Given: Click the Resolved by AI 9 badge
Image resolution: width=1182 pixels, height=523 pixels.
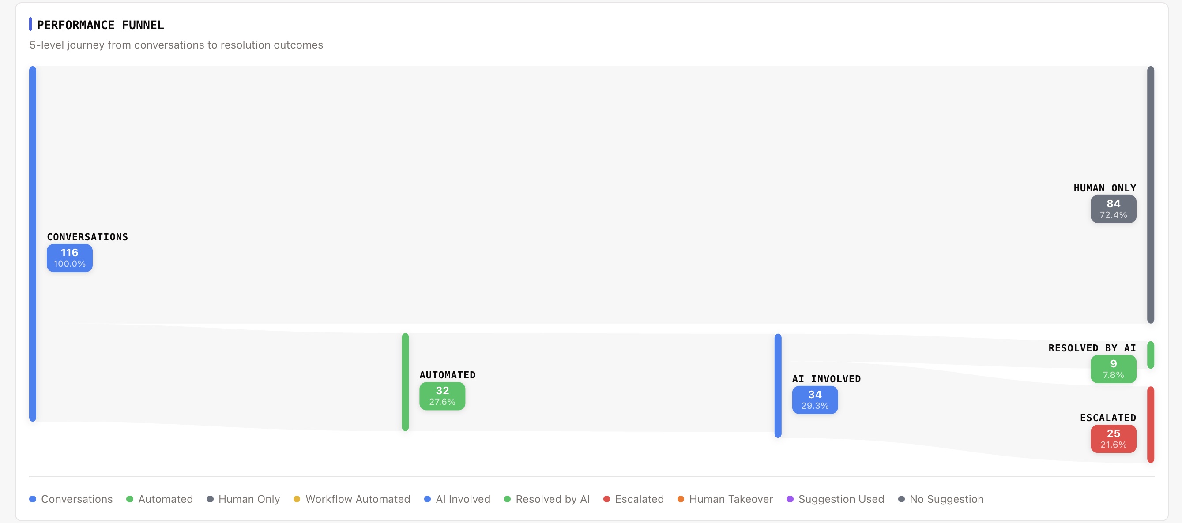Looking at the screenshot, I should point(1113,369).
